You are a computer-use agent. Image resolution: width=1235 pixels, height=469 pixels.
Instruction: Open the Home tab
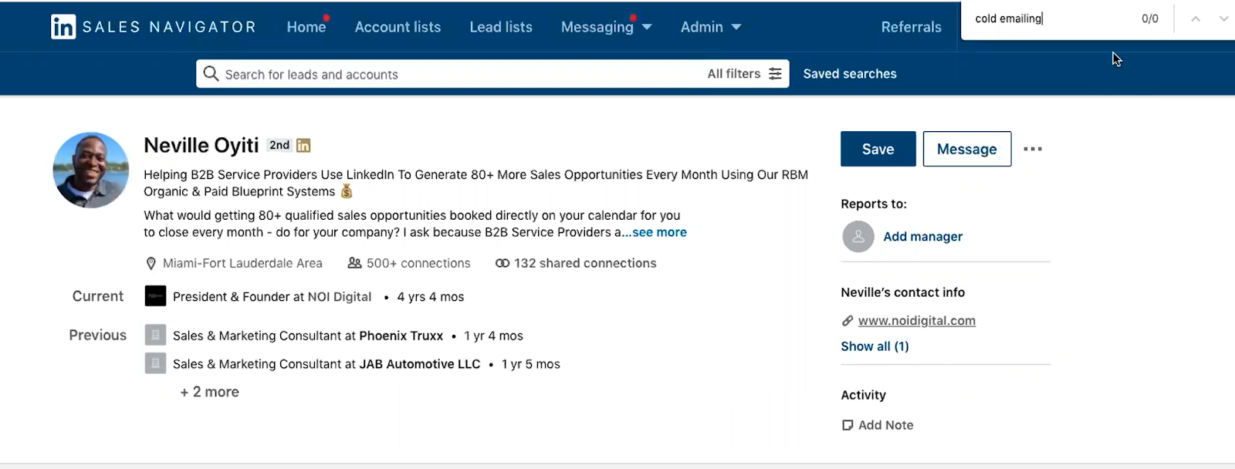click(306, 27)
